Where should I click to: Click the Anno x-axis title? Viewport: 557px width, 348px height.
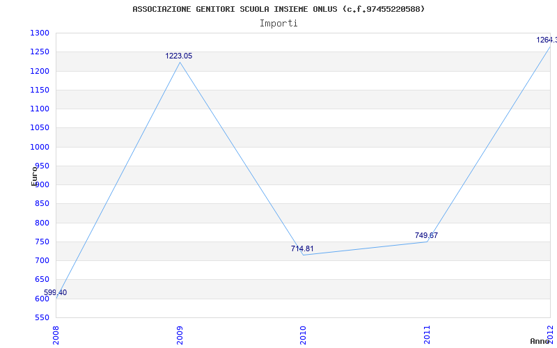click(x=540, y=341)
